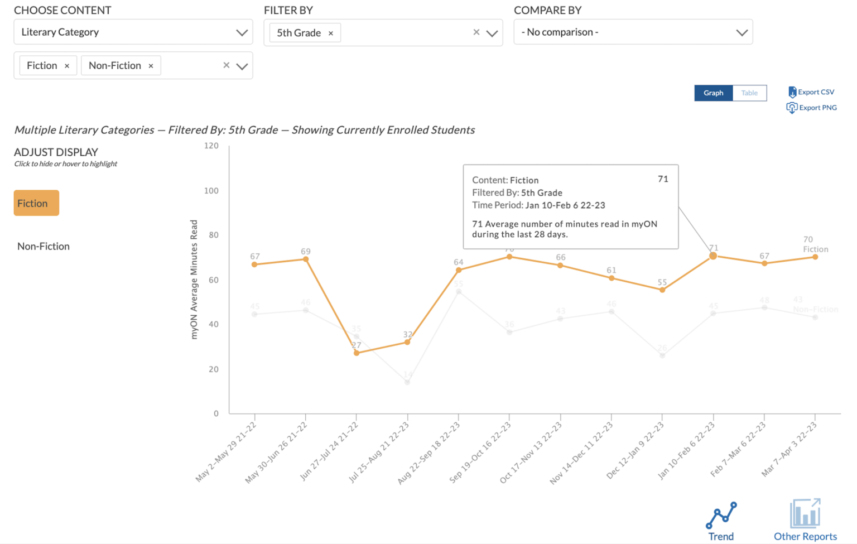Clear all content selections with the x icon
This screenshot has height=544, width=857.
point(226,65)
